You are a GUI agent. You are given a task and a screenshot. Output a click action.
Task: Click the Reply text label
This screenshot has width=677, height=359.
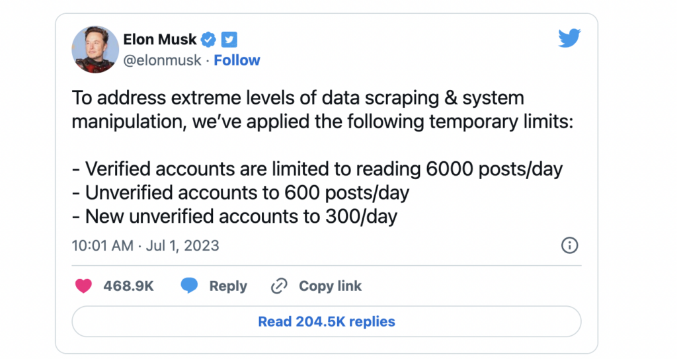point(228,286)
